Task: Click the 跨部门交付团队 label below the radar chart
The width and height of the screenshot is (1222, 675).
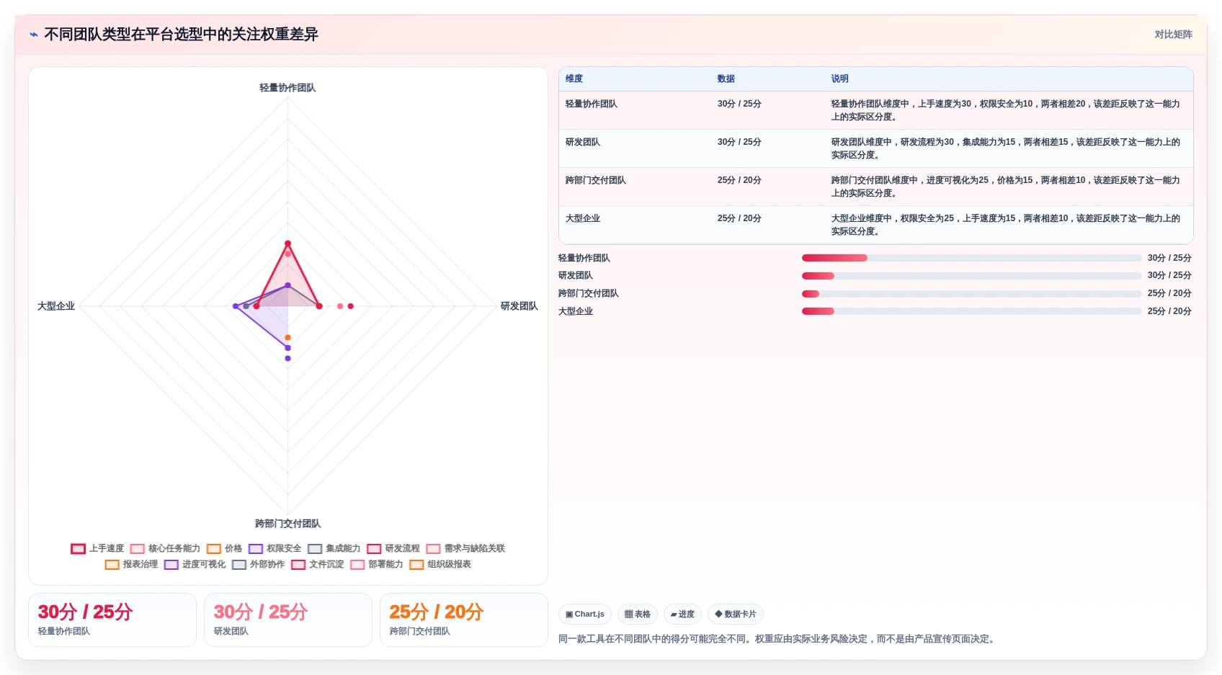Action: tap(287, 524)
